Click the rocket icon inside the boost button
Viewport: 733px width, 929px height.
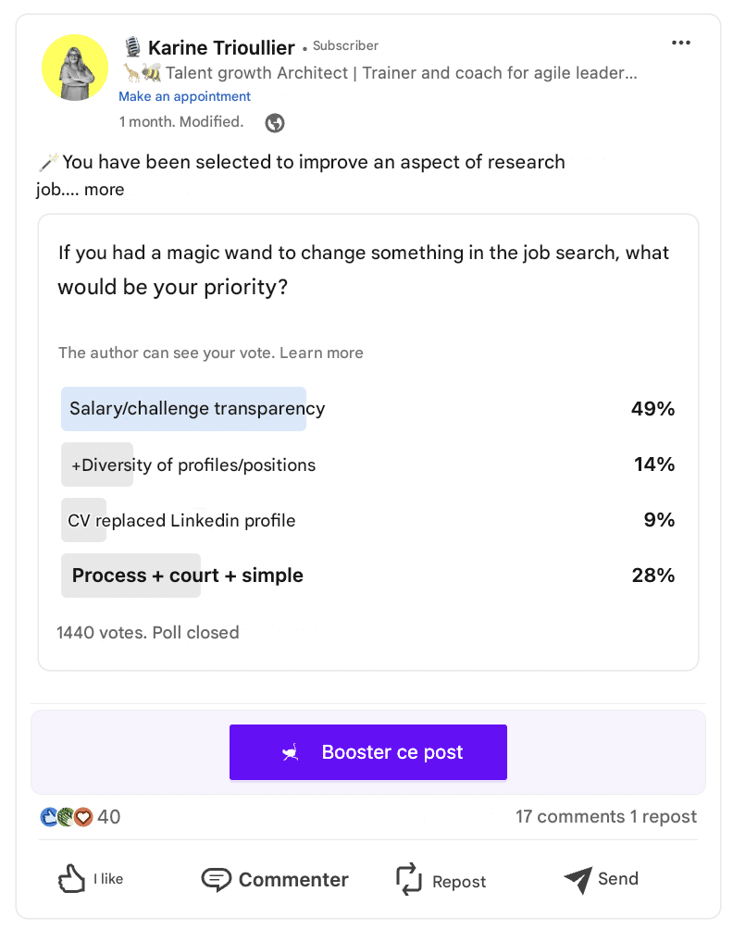point(290,752)
